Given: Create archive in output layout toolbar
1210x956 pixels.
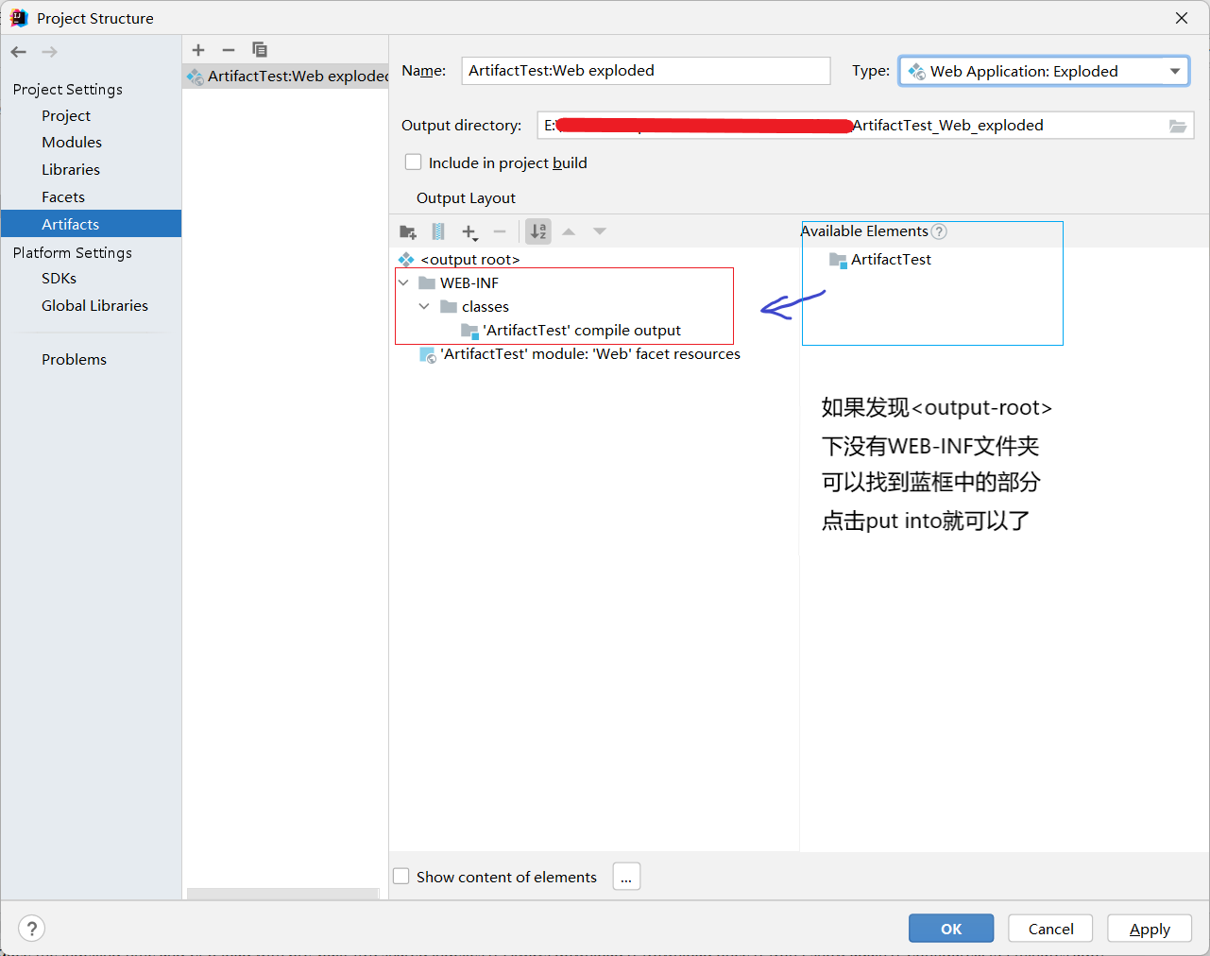Looking at the screenshot, I should (x=438, y=231).
